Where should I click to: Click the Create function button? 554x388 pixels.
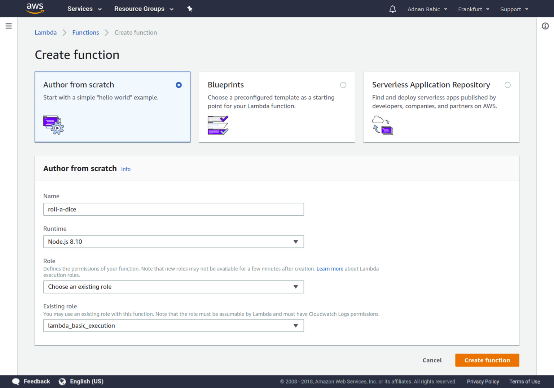(487, 360)
